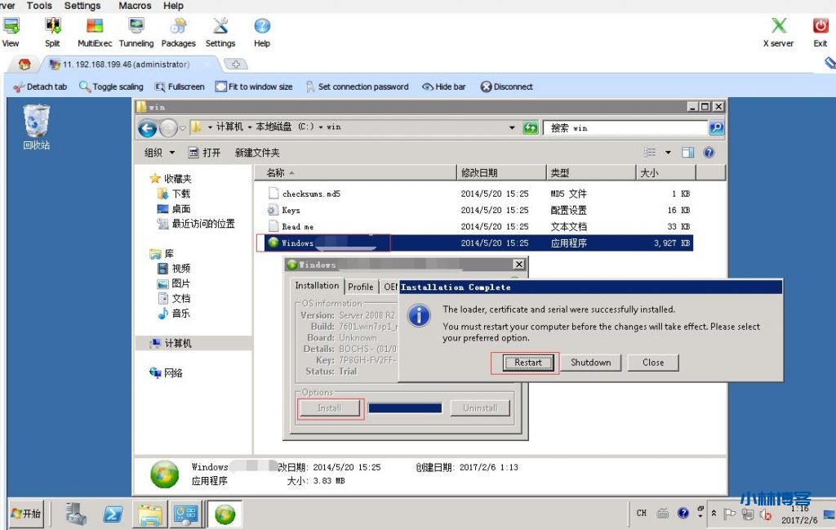Open the Macros menu
The height and width of the screenshot is (530, 836).
(x=135, y=6)
